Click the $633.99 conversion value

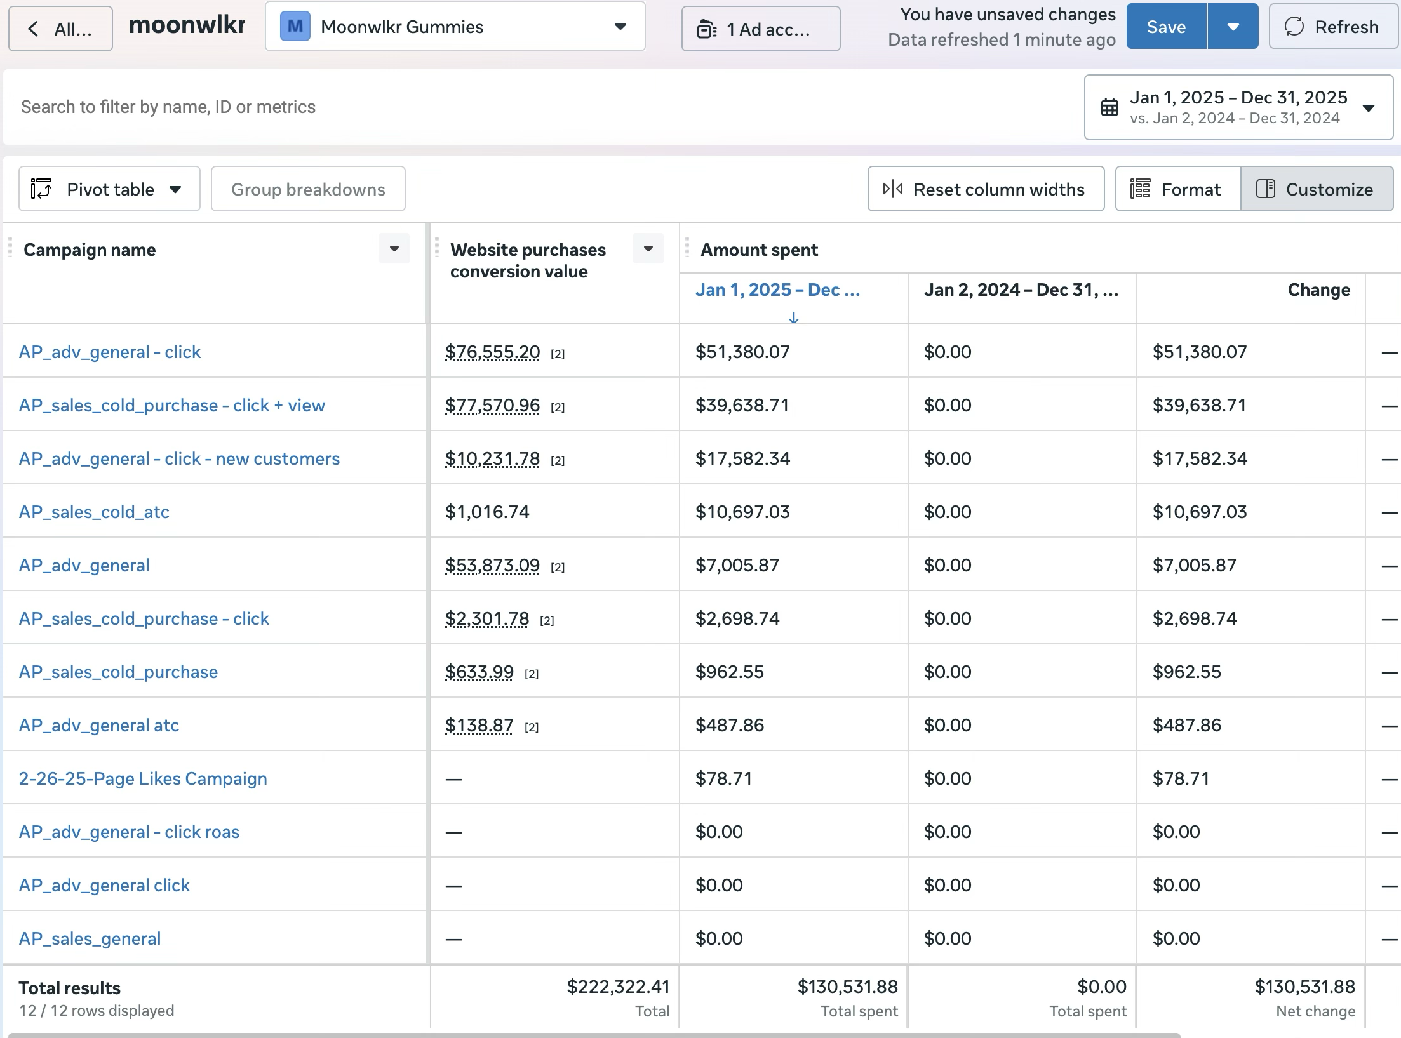pos(479,672)
